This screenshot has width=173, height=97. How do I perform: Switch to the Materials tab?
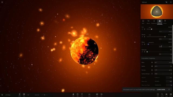(x=160, y=22)
